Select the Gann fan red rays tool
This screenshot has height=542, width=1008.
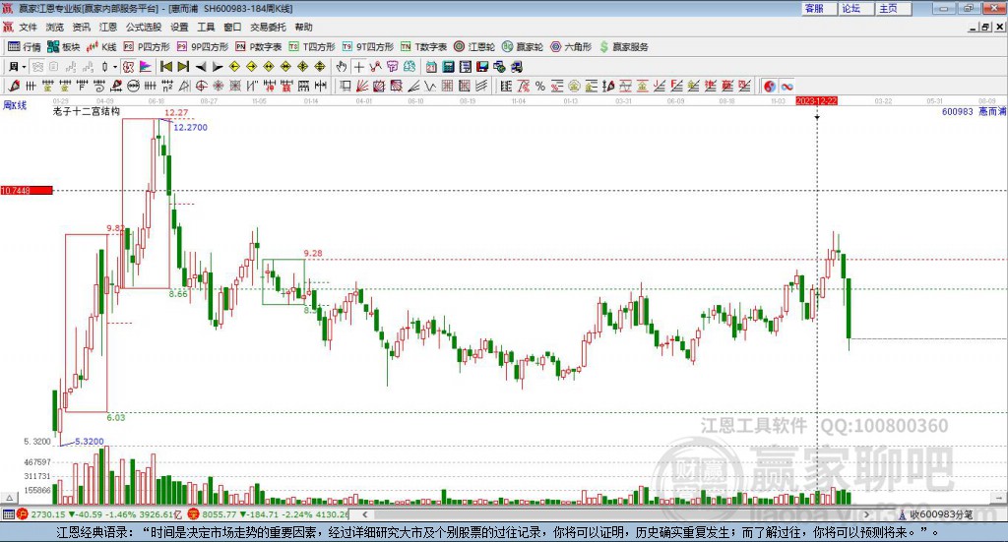(361, 86)
